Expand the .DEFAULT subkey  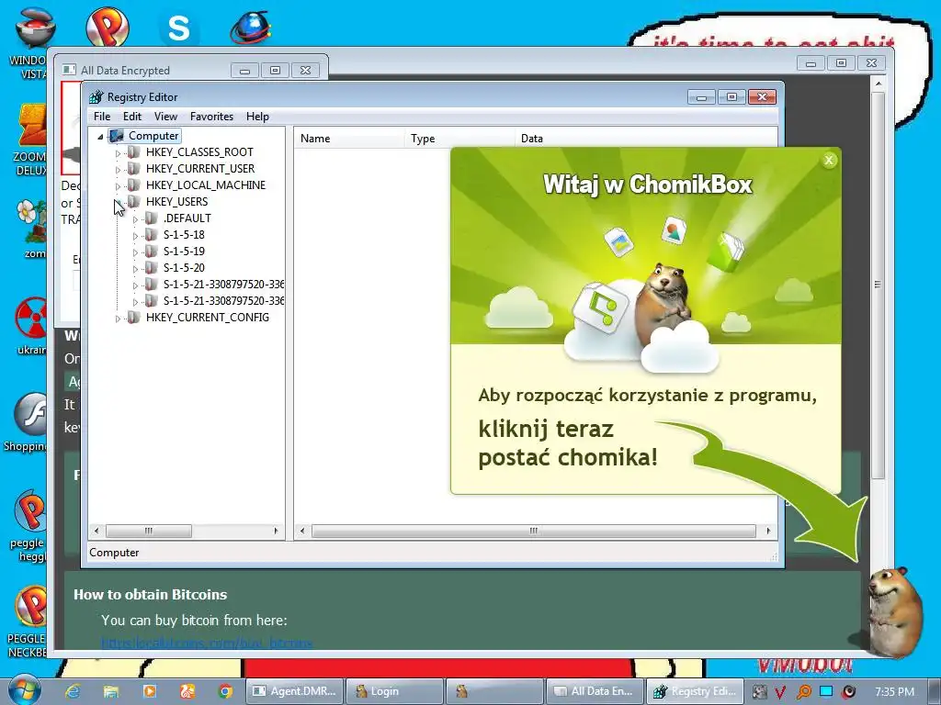pos(135,219)
